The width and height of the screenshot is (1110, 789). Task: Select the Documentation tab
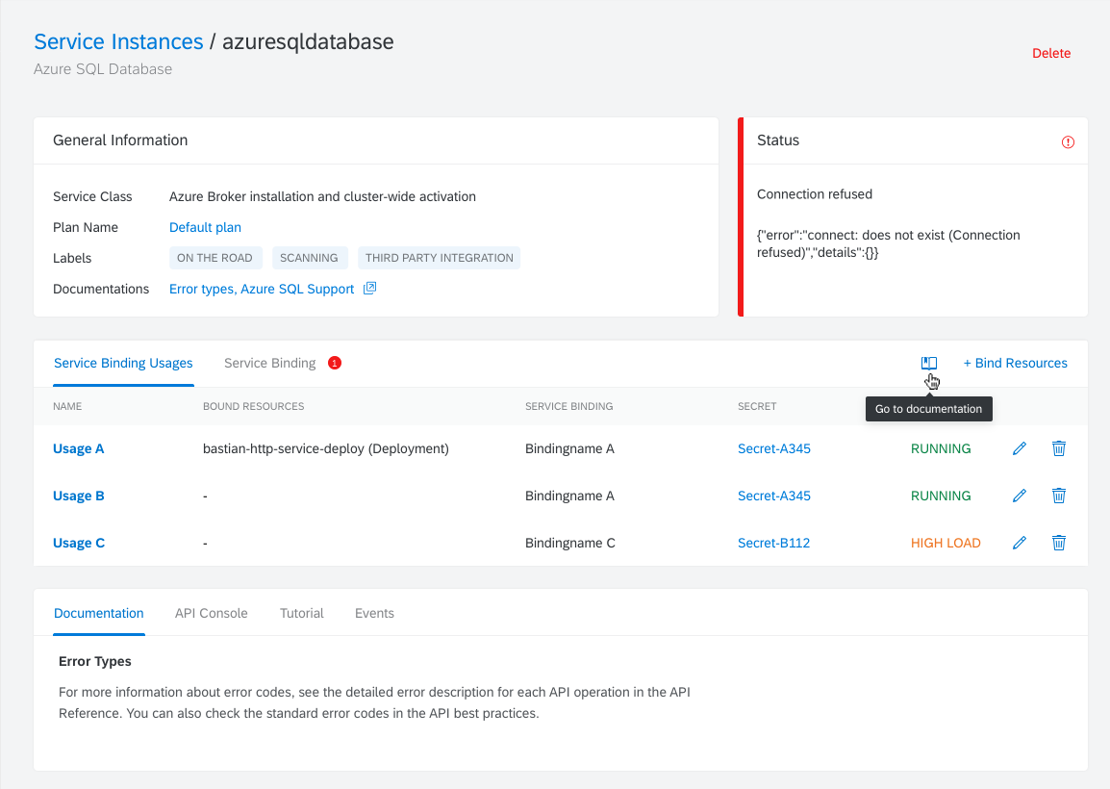(x=98, y=613)
